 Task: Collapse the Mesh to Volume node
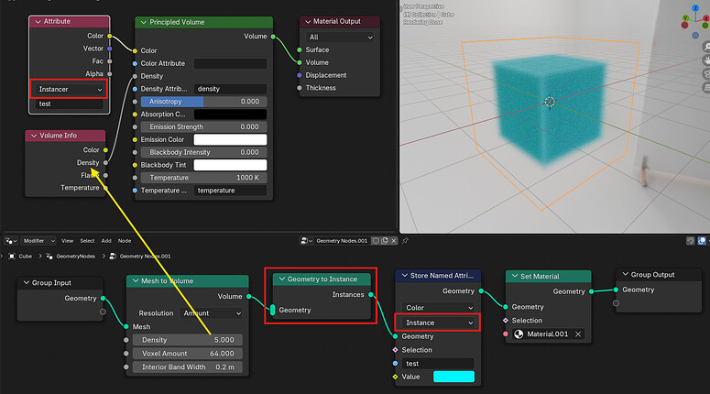(135, 280)
